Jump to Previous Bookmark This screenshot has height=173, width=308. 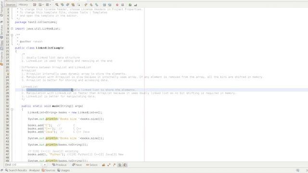coord(86,5)
